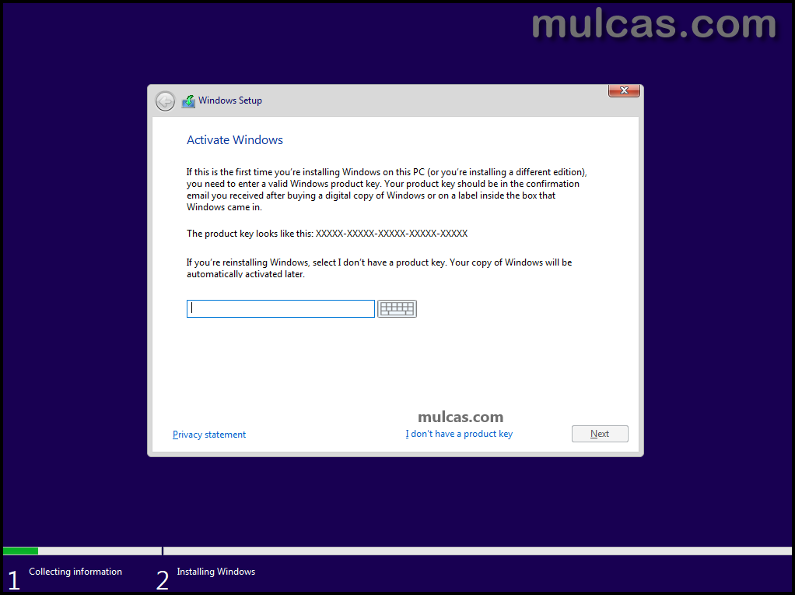This screenshot has width=795, height=595.
Task: Click into the product key text field
Action: (x=281, y=309)
